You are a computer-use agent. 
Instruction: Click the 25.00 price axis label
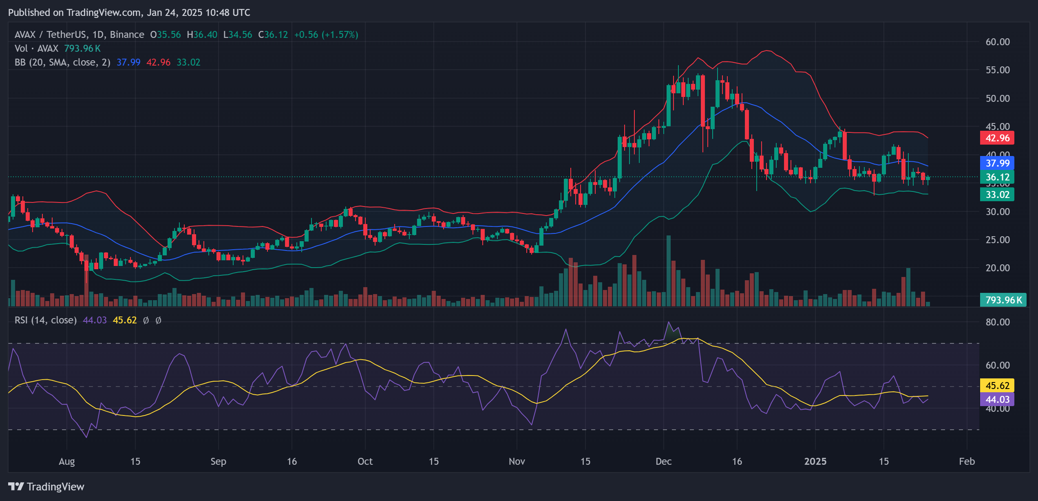(998, 240)
